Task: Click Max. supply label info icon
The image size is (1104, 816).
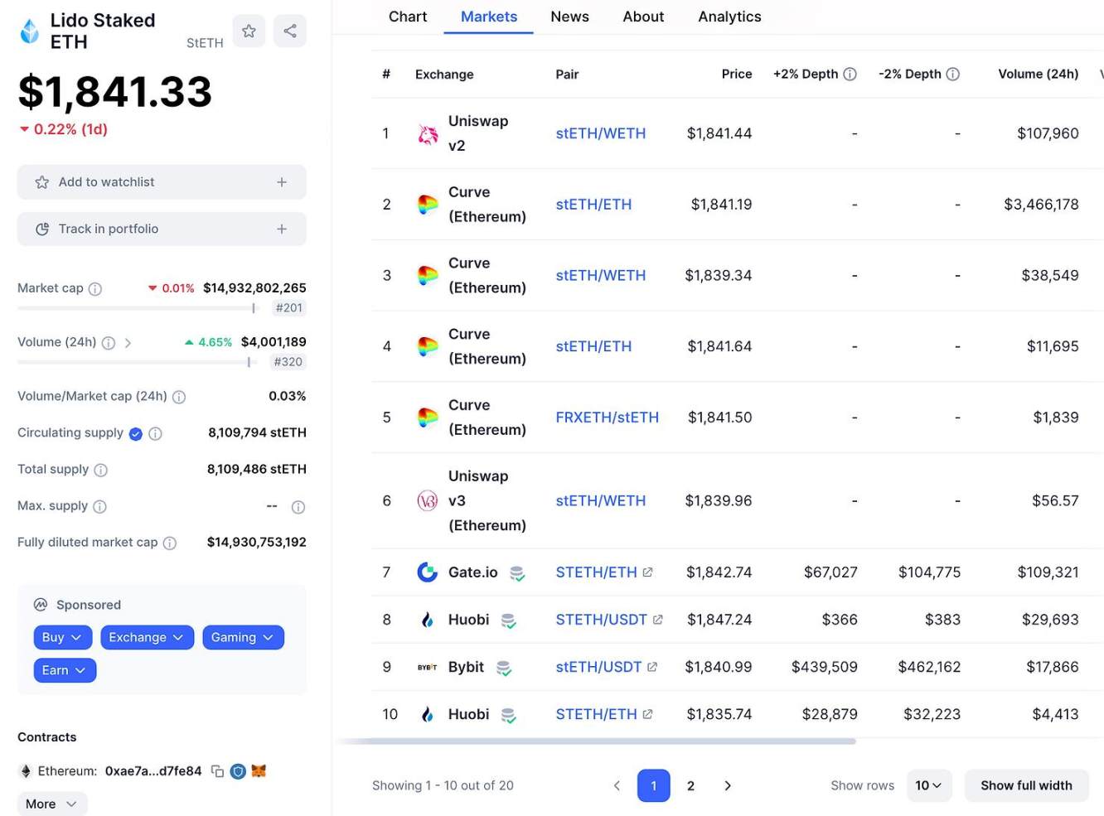Action: click(99, 506)
